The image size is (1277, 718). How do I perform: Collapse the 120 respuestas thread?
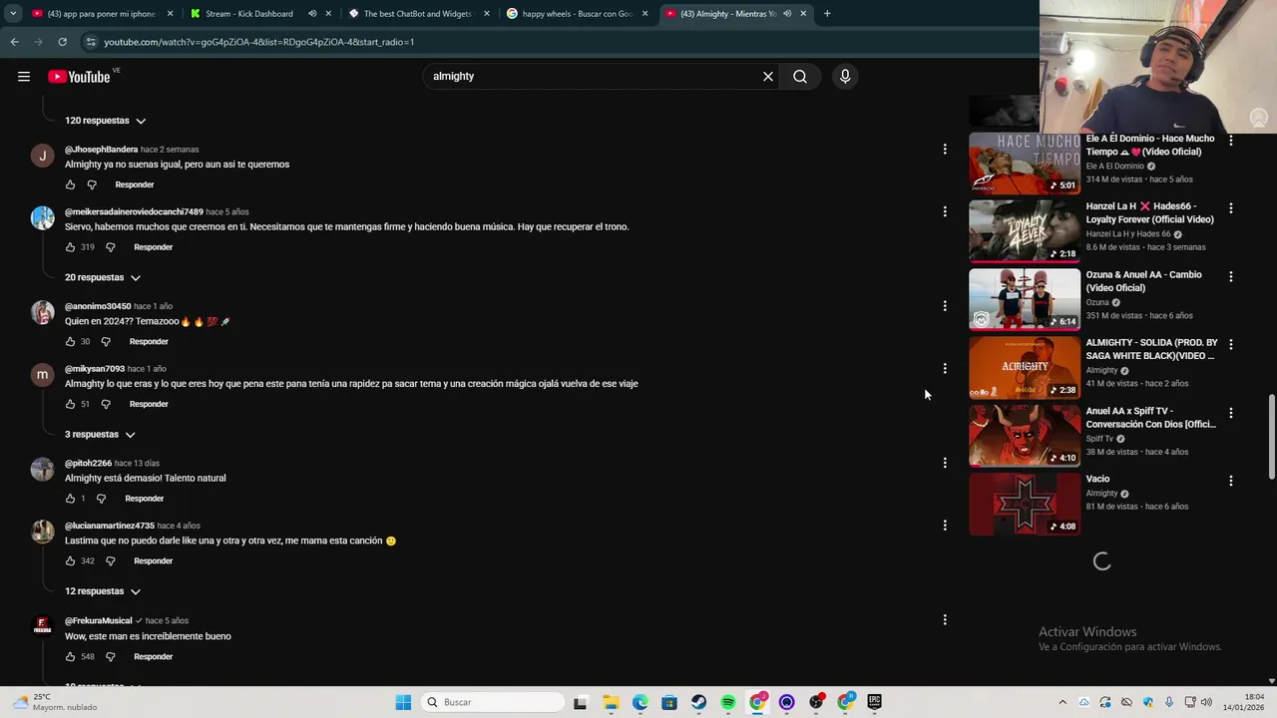click(106, 121)
